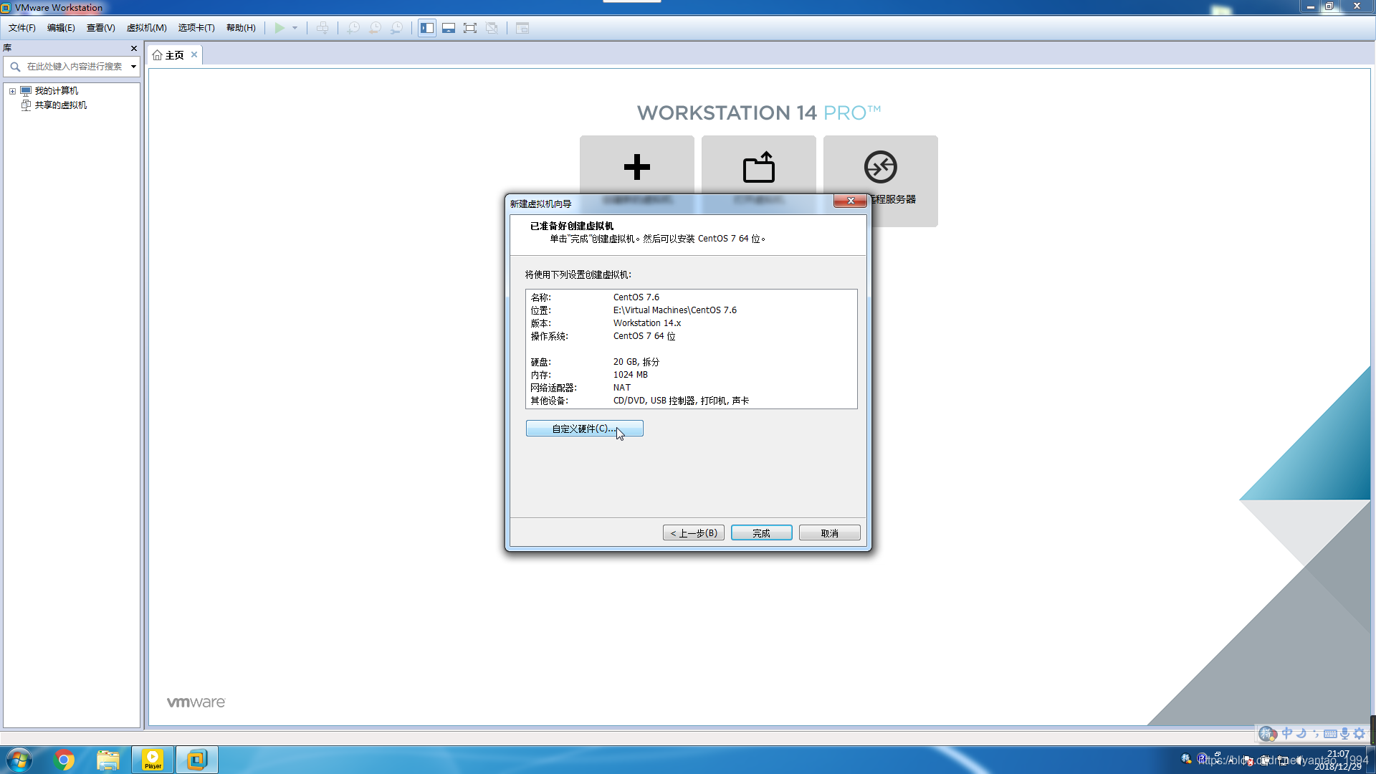The image size is (1376, 774).
Task: Open the IME settings gear icon
Action: click(x=1360, y=733)
